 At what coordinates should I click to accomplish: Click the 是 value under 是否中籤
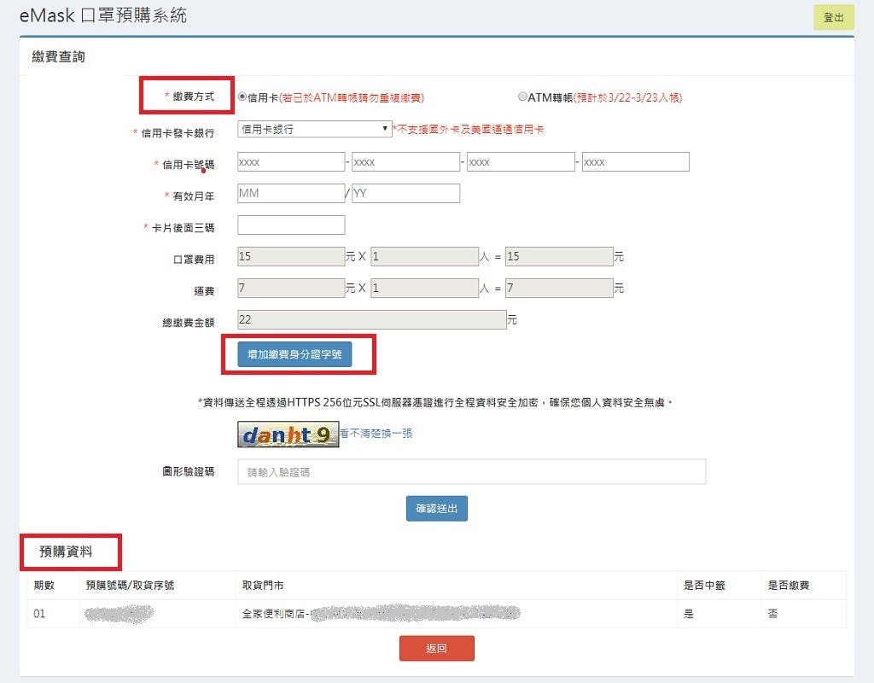pyautogui.click(x=689, y=614)
